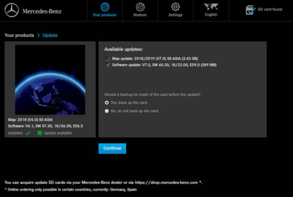Click the green Update available square
The width and height of the screenshot is (293, 197).
coord(39,133)
